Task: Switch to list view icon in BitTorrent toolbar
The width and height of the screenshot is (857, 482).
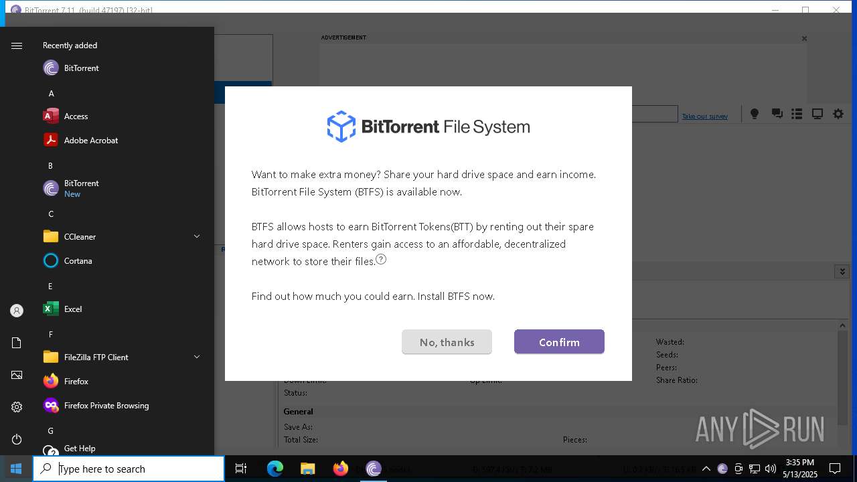Action: click(797, 114)
